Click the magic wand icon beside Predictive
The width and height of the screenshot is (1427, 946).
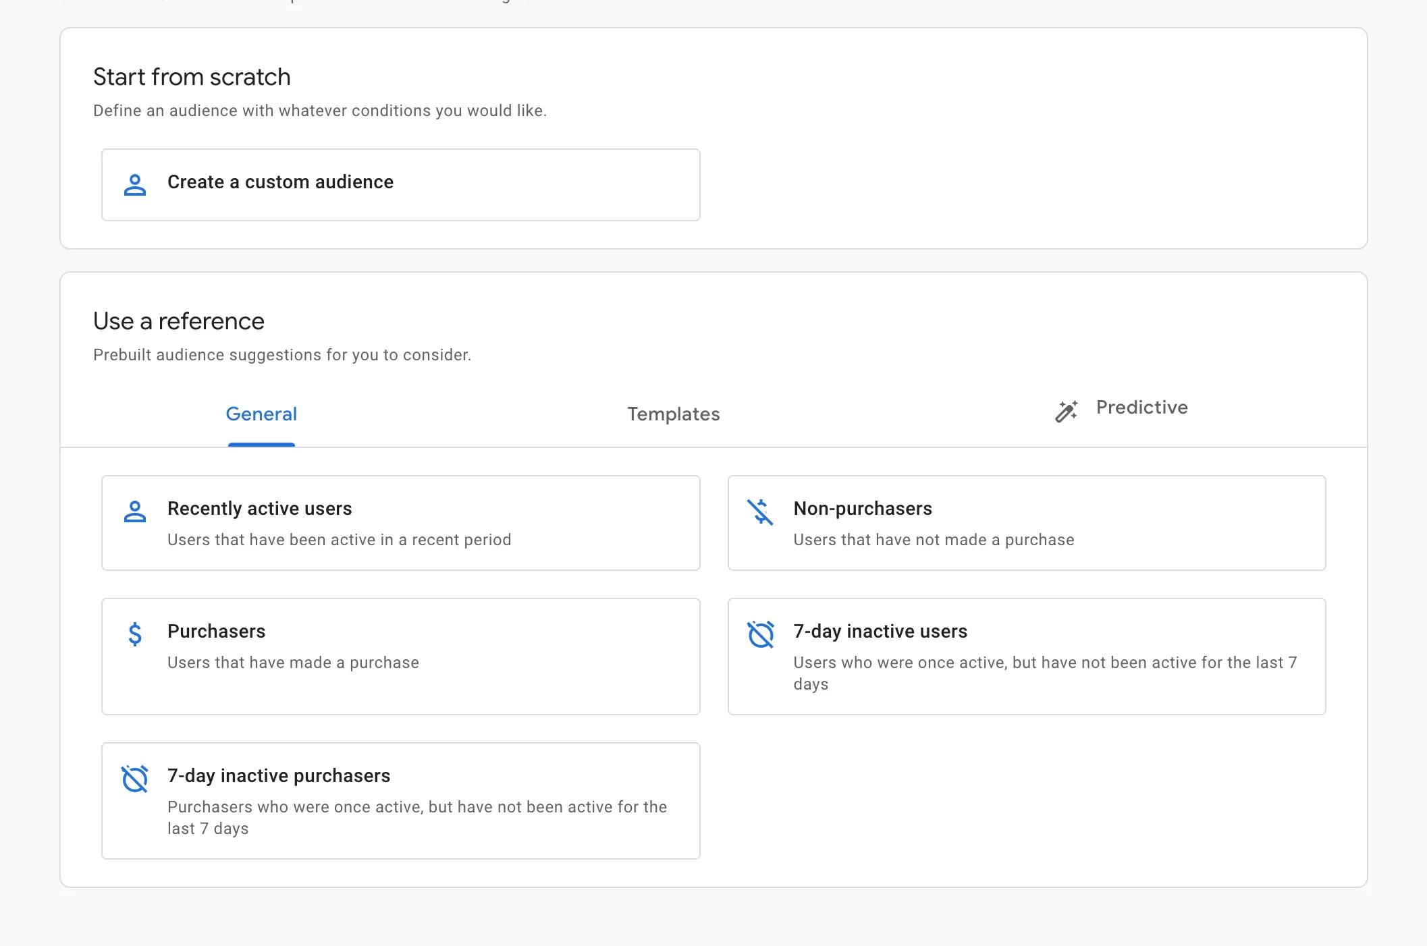tap(1067, 411)
